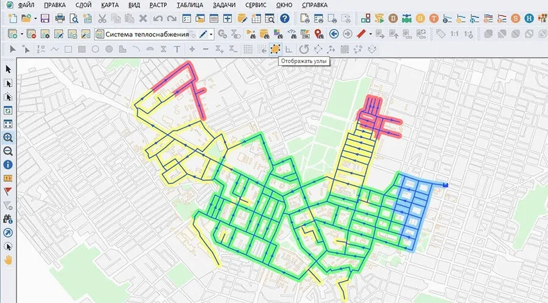
Task: Click the 1:1 scale button
Action: [x=454, y=34]
